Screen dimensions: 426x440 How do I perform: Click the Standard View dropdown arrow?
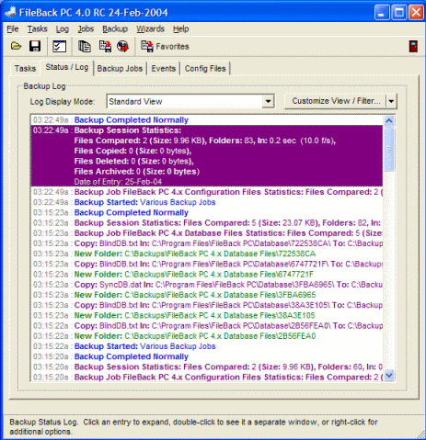tap(268, 101)
